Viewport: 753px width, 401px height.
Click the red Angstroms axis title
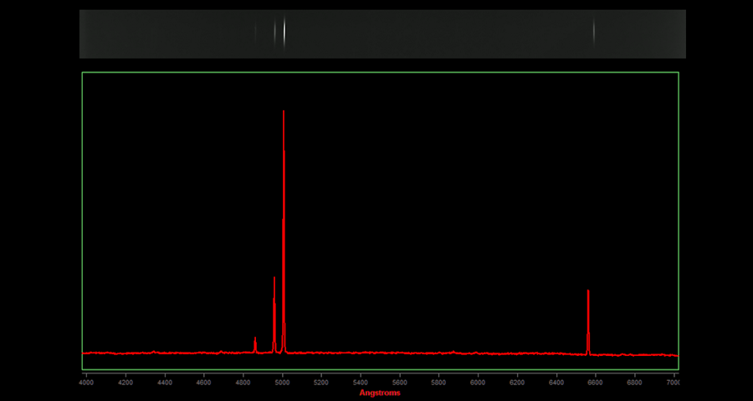pos(380,393)
